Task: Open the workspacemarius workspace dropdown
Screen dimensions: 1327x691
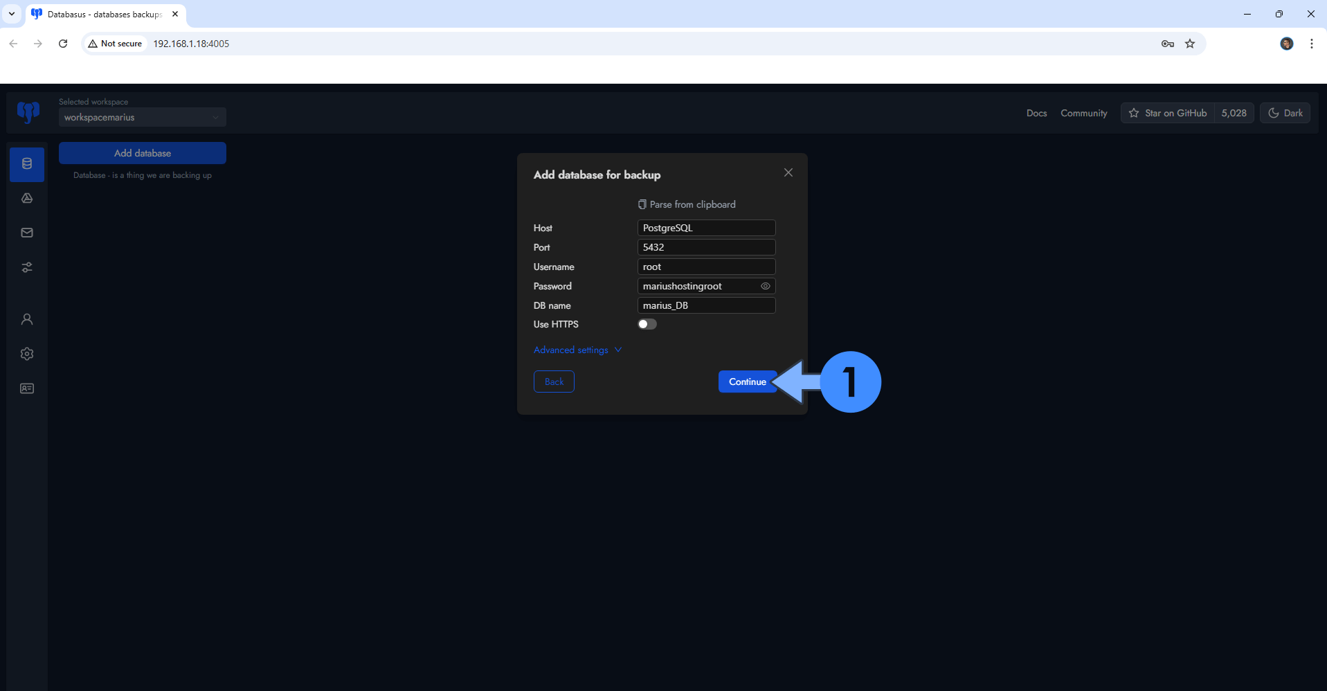Action: (x=142, y=118)
